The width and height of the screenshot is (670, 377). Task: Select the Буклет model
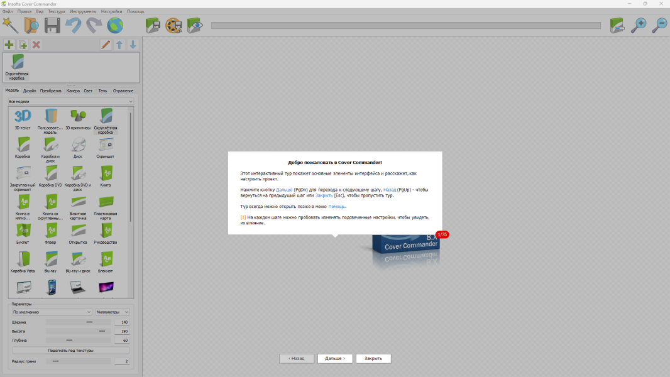point(23,234)
